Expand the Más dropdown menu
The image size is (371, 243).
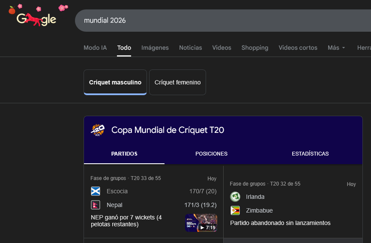[x=336, y=48]
